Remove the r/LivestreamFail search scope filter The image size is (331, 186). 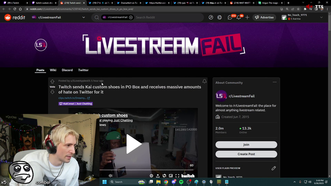pyautogui.click(x=131, y=17)
